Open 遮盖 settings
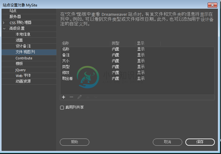The image size is (221, 154). point(29,40)
